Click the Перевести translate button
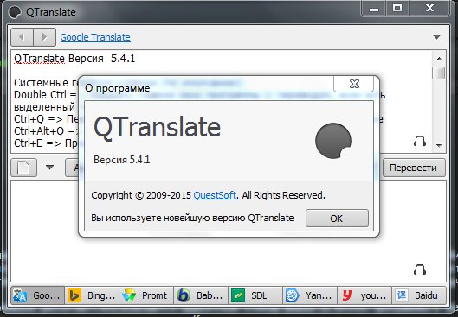This screenshot has height=317, width=458. tap(413, 168)
